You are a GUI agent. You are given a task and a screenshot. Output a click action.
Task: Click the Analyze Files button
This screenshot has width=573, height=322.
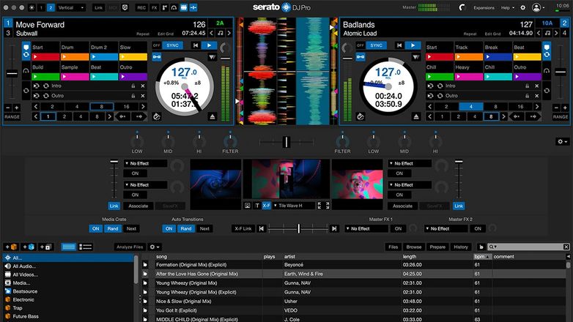click(x=130, y=247)
